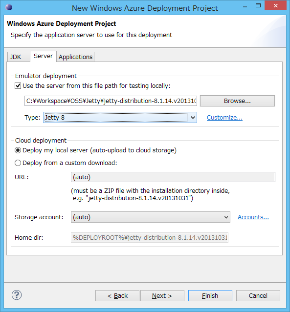Proceed with the Next > button
This screenshot has width=290, height=312.
pyautogui.click(x=162, y=296)
